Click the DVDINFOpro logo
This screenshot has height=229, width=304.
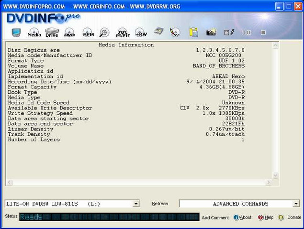43,18
